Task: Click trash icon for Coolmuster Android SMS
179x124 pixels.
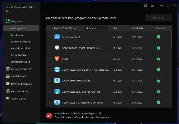Action: click(x=158, y=69)
